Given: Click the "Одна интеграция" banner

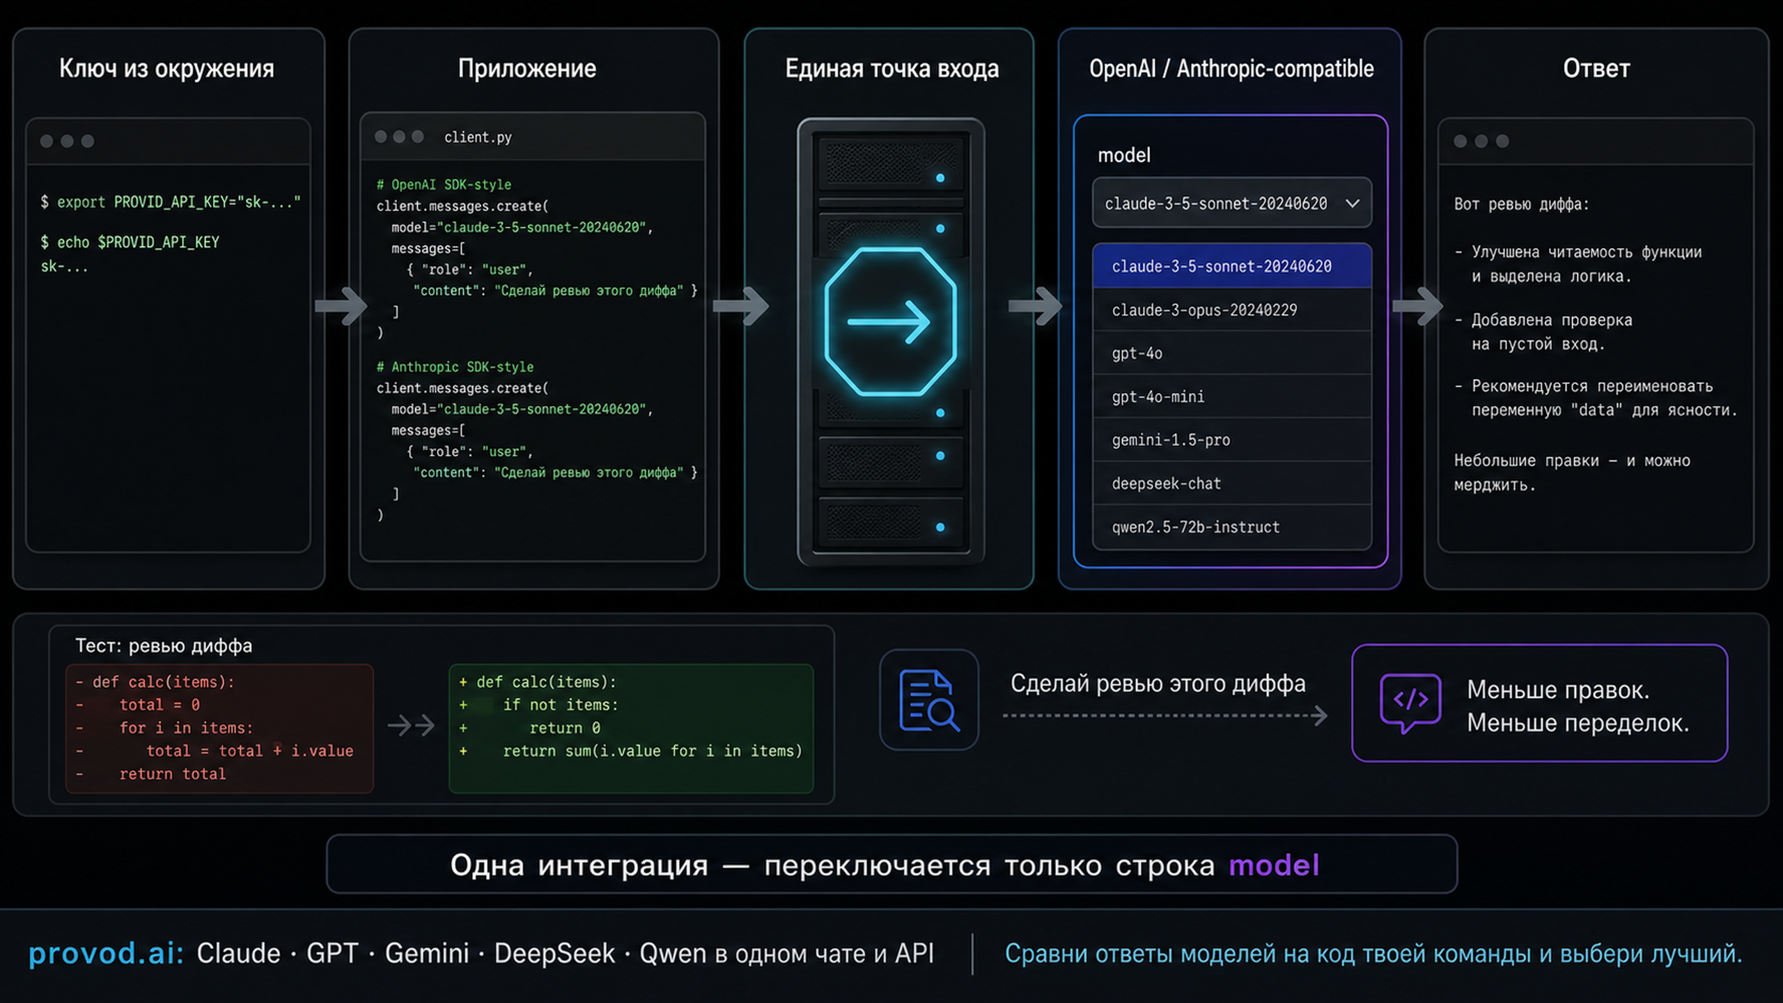Looking at the screenshot, I should pyautogui.click(x=891, y=864).
